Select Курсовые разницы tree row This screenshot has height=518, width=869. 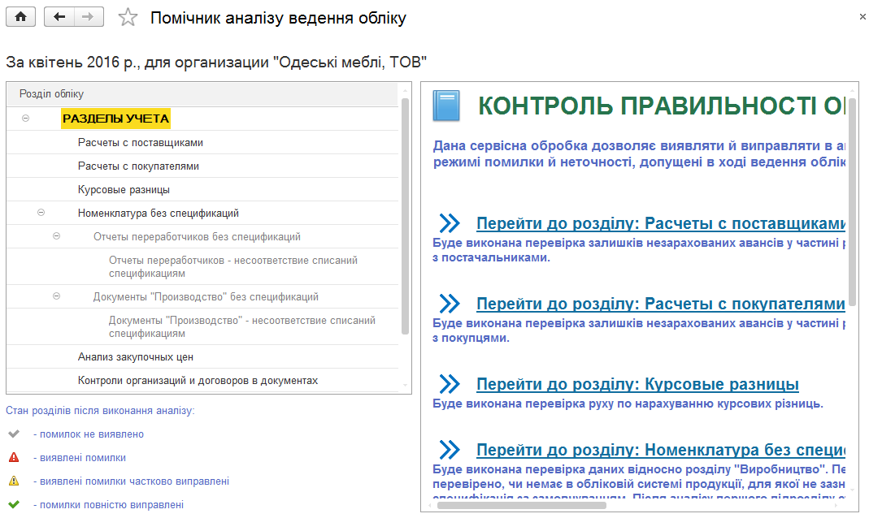[202, 189]
